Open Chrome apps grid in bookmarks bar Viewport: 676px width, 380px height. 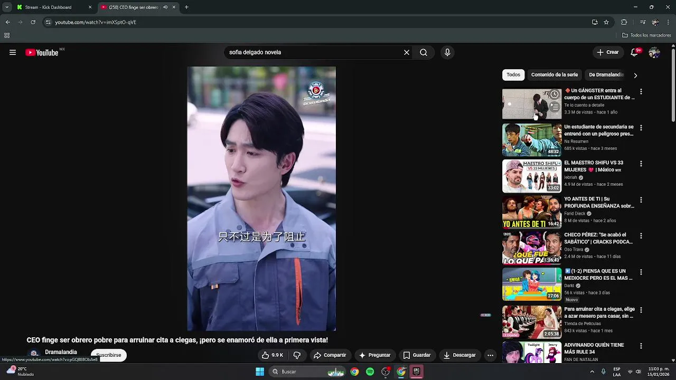tap(7, 35)
